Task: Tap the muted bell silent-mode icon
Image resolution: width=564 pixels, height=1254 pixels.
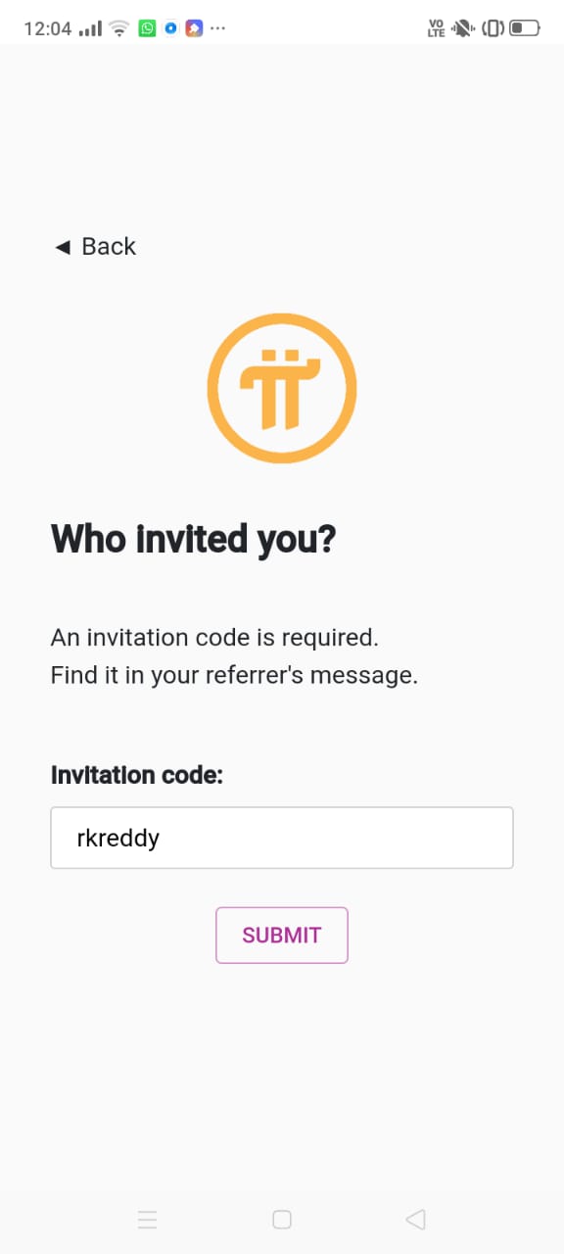Action: tap(463, 28)
